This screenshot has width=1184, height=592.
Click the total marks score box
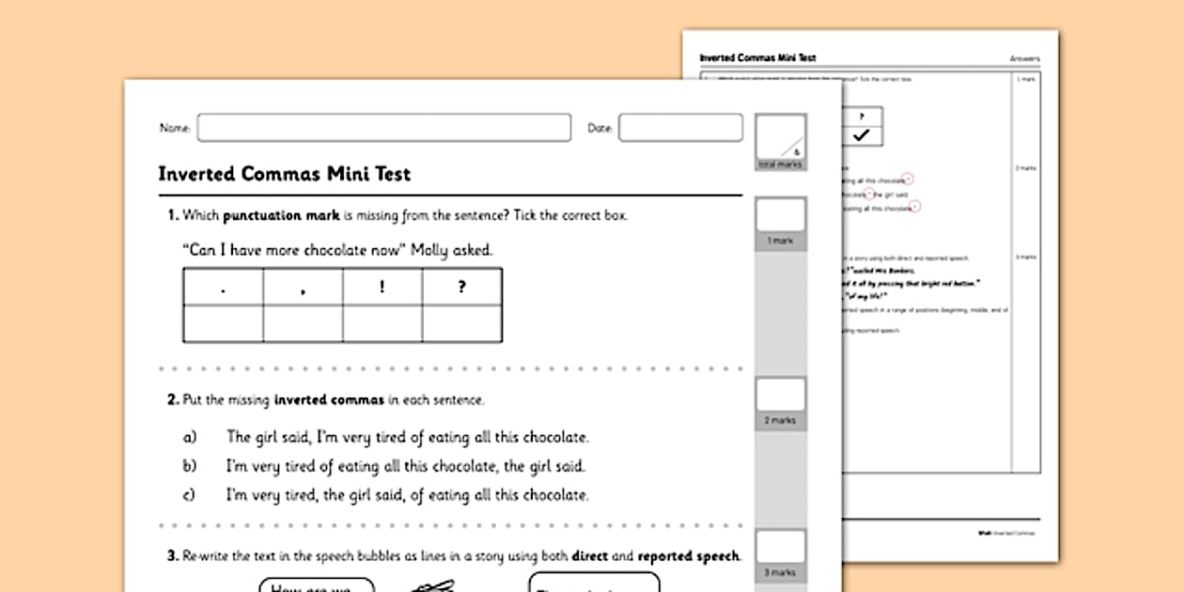pos(782,136)
